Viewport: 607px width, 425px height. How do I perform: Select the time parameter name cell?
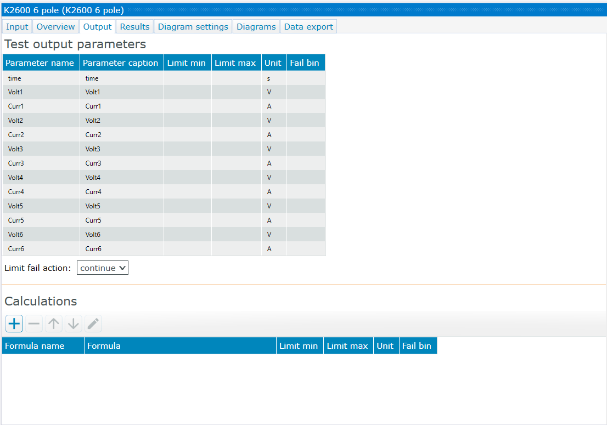pyautogui.click(x=41, y=78)
